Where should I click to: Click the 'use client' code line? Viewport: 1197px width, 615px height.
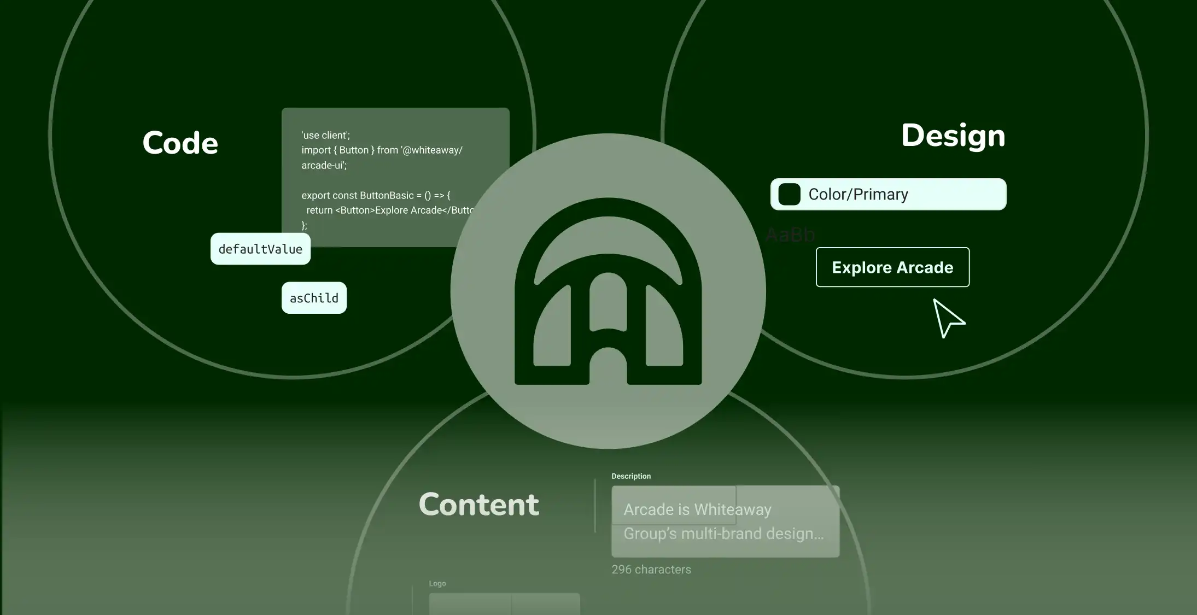click(x=325, y=135)
